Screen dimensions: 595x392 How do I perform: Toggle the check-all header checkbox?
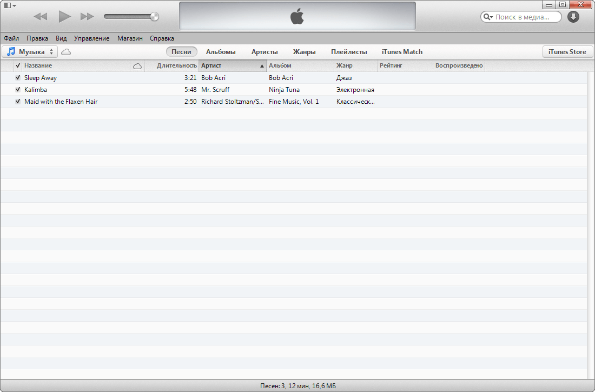(18, 65)
